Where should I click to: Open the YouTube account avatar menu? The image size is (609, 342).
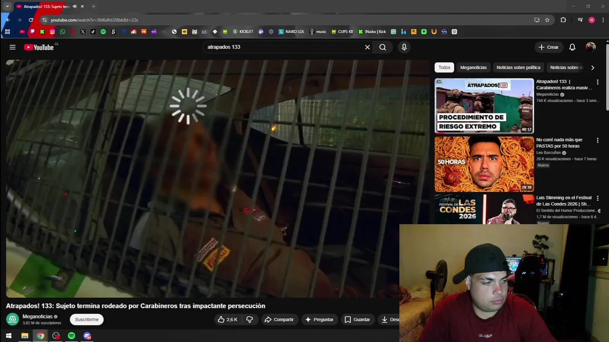pos(590,47)
